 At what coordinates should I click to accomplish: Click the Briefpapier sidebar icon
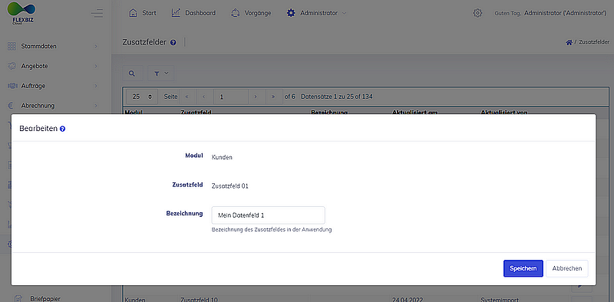coord(18,298)
